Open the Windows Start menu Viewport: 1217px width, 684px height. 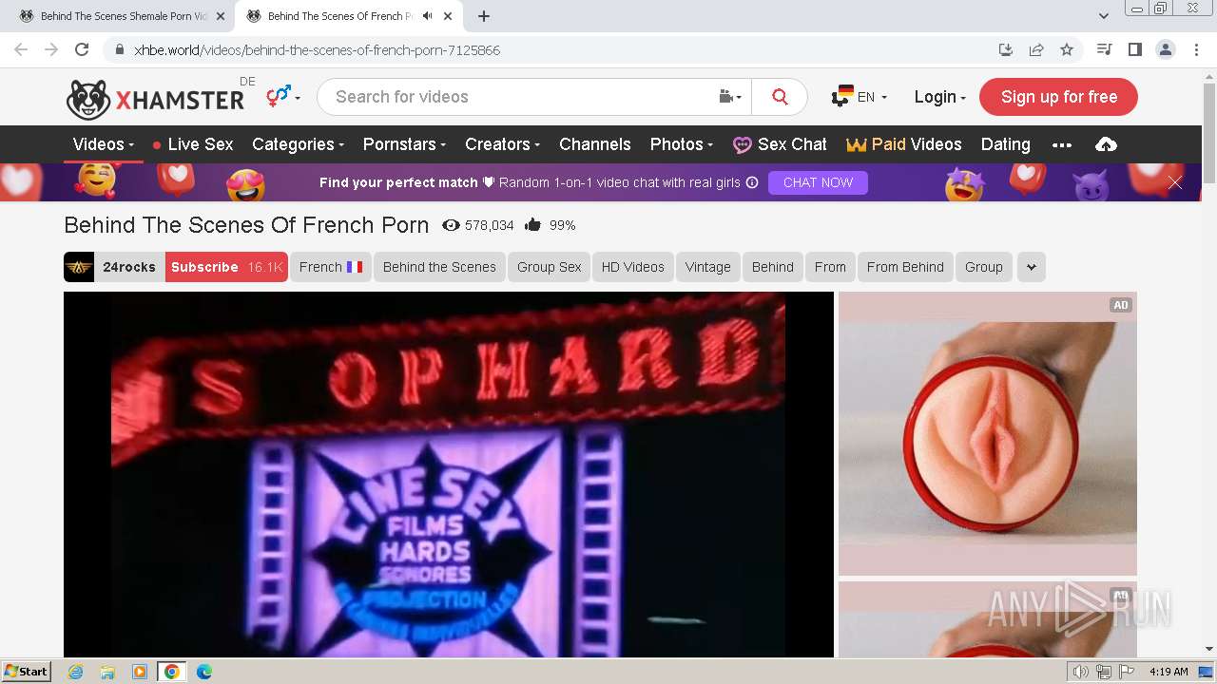pos(27,671)
